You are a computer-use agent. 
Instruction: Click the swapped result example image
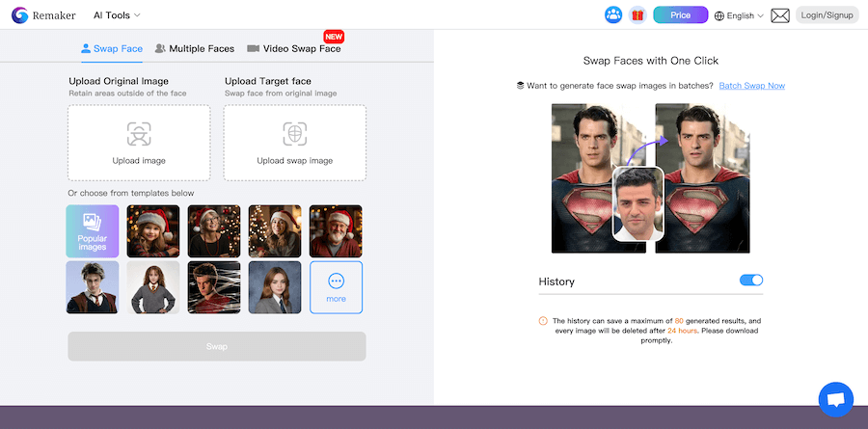pos(702,178)
